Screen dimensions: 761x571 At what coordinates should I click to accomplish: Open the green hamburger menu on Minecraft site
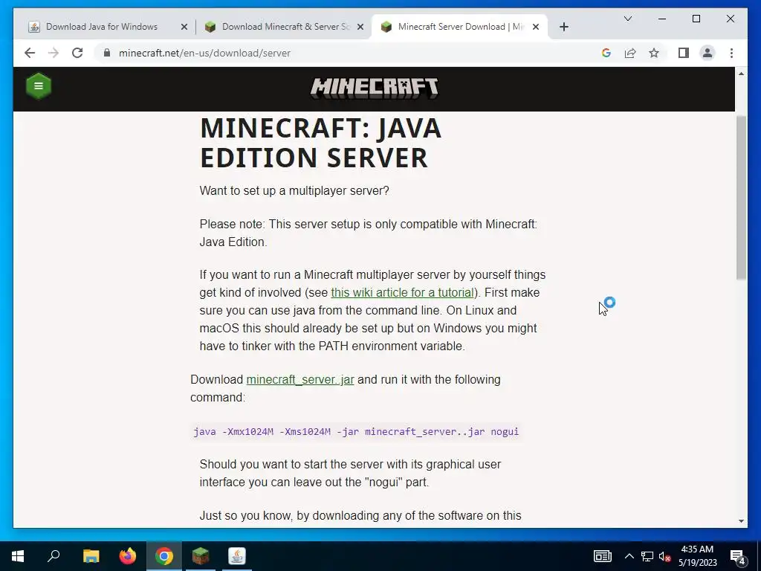(39, 86)
